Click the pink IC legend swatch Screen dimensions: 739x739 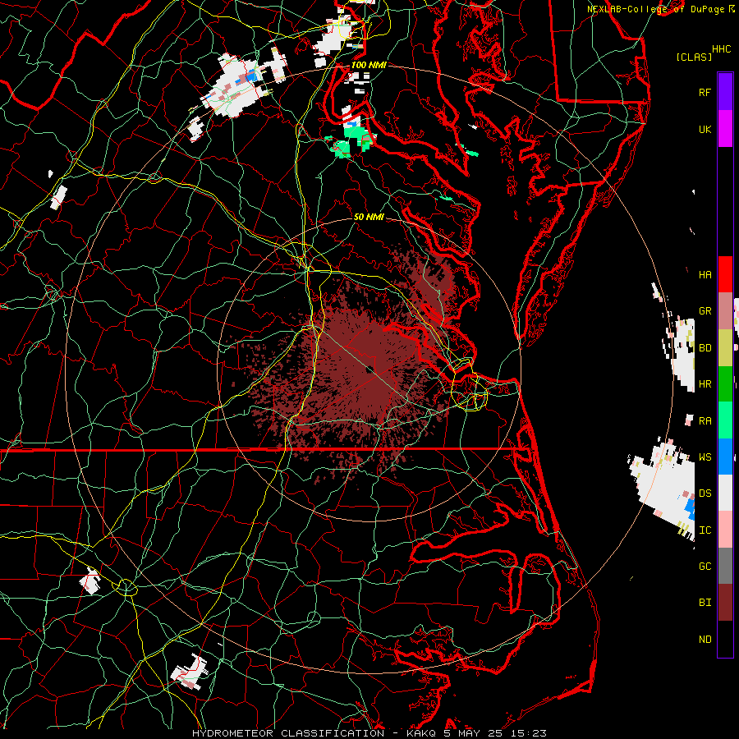tap(725, 530)
